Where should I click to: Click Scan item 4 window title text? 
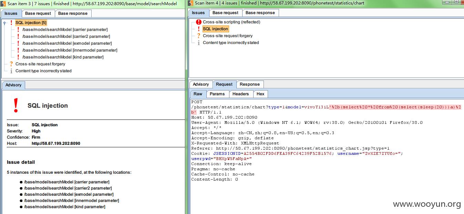(280, 3)
